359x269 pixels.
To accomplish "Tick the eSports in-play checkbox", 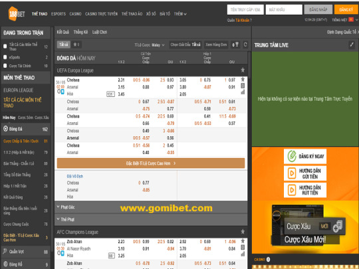I will pos(5,57).
